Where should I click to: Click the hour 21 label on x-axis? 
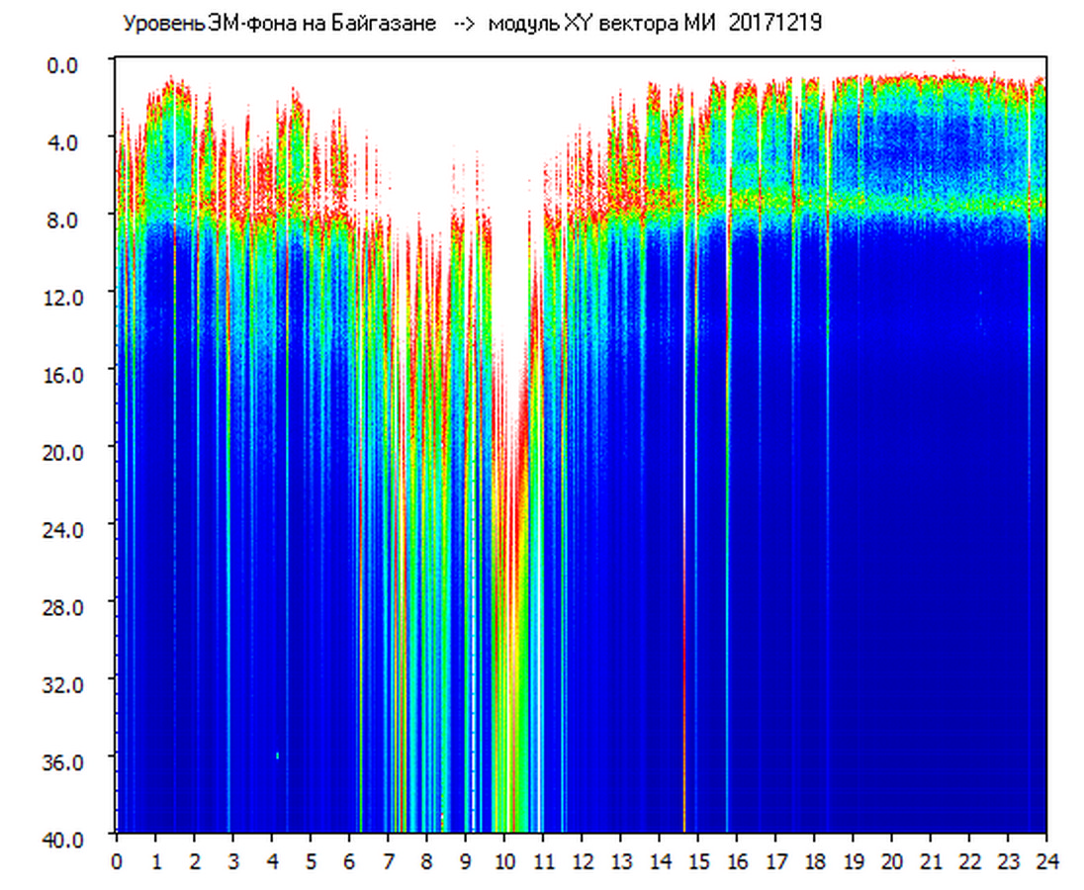(x=931, y=860)
